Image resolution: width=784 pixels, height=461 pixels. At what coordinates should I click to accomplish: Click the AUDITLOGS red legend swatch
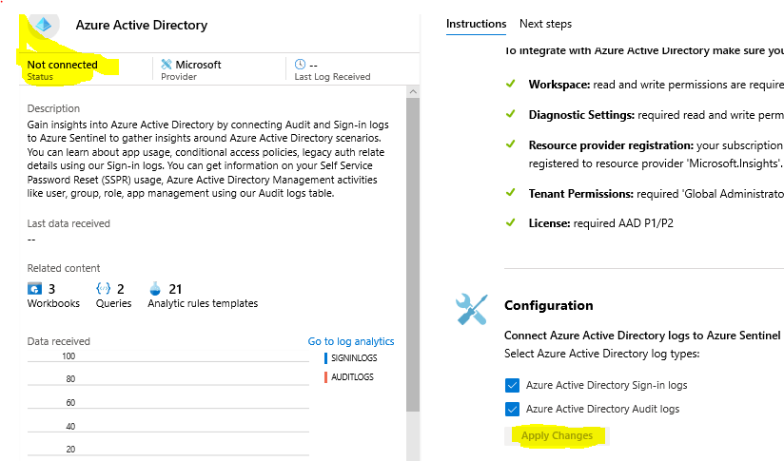326,377
